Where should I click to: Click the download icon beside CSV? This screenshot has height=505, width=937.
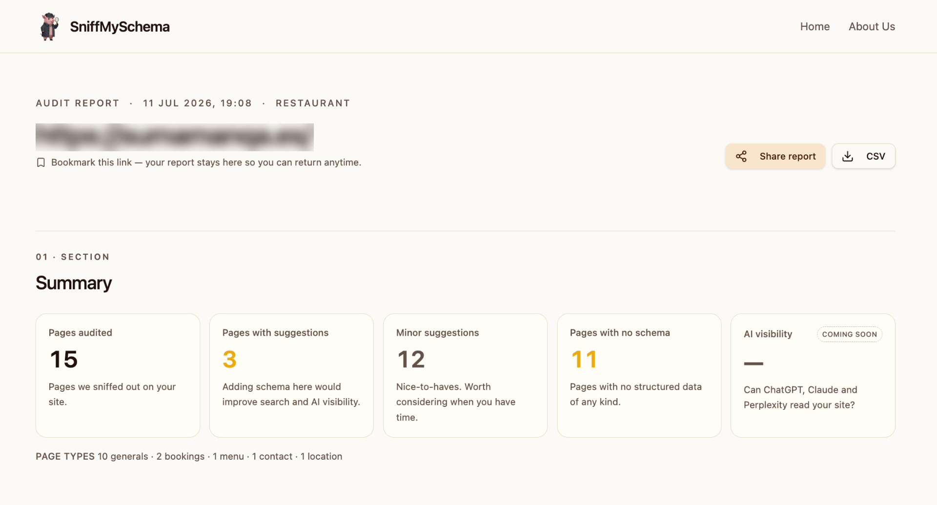pyautogui.click(x=848, y=156)
